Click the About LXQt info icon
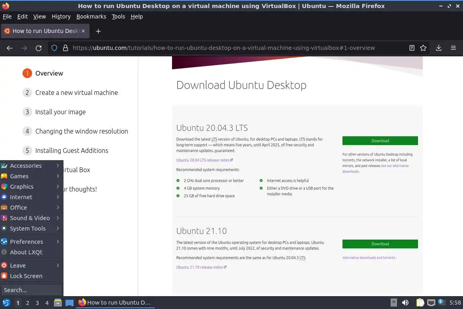This screenshot has width=463, height=309. coord(4,252)
